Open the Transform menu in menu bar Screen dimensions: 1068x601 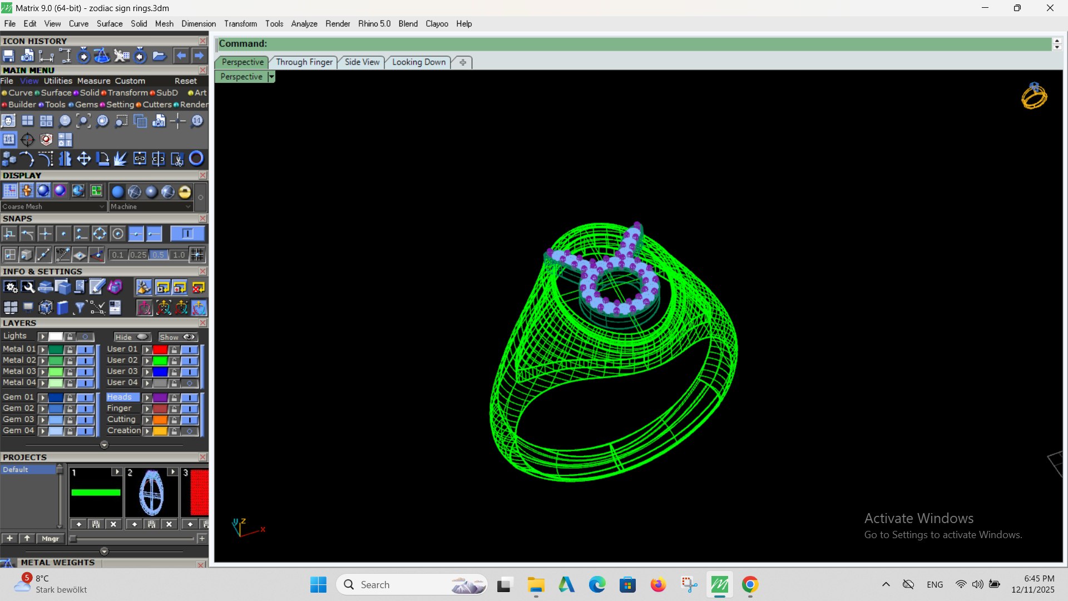[x=240, y=24]
